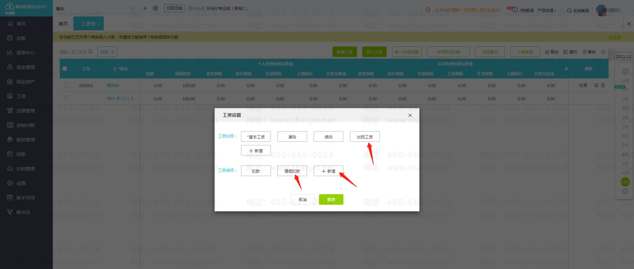Click the 保存 button in the dialog
The height and width of the screenshot is (269, 634).
pos(331,199)
